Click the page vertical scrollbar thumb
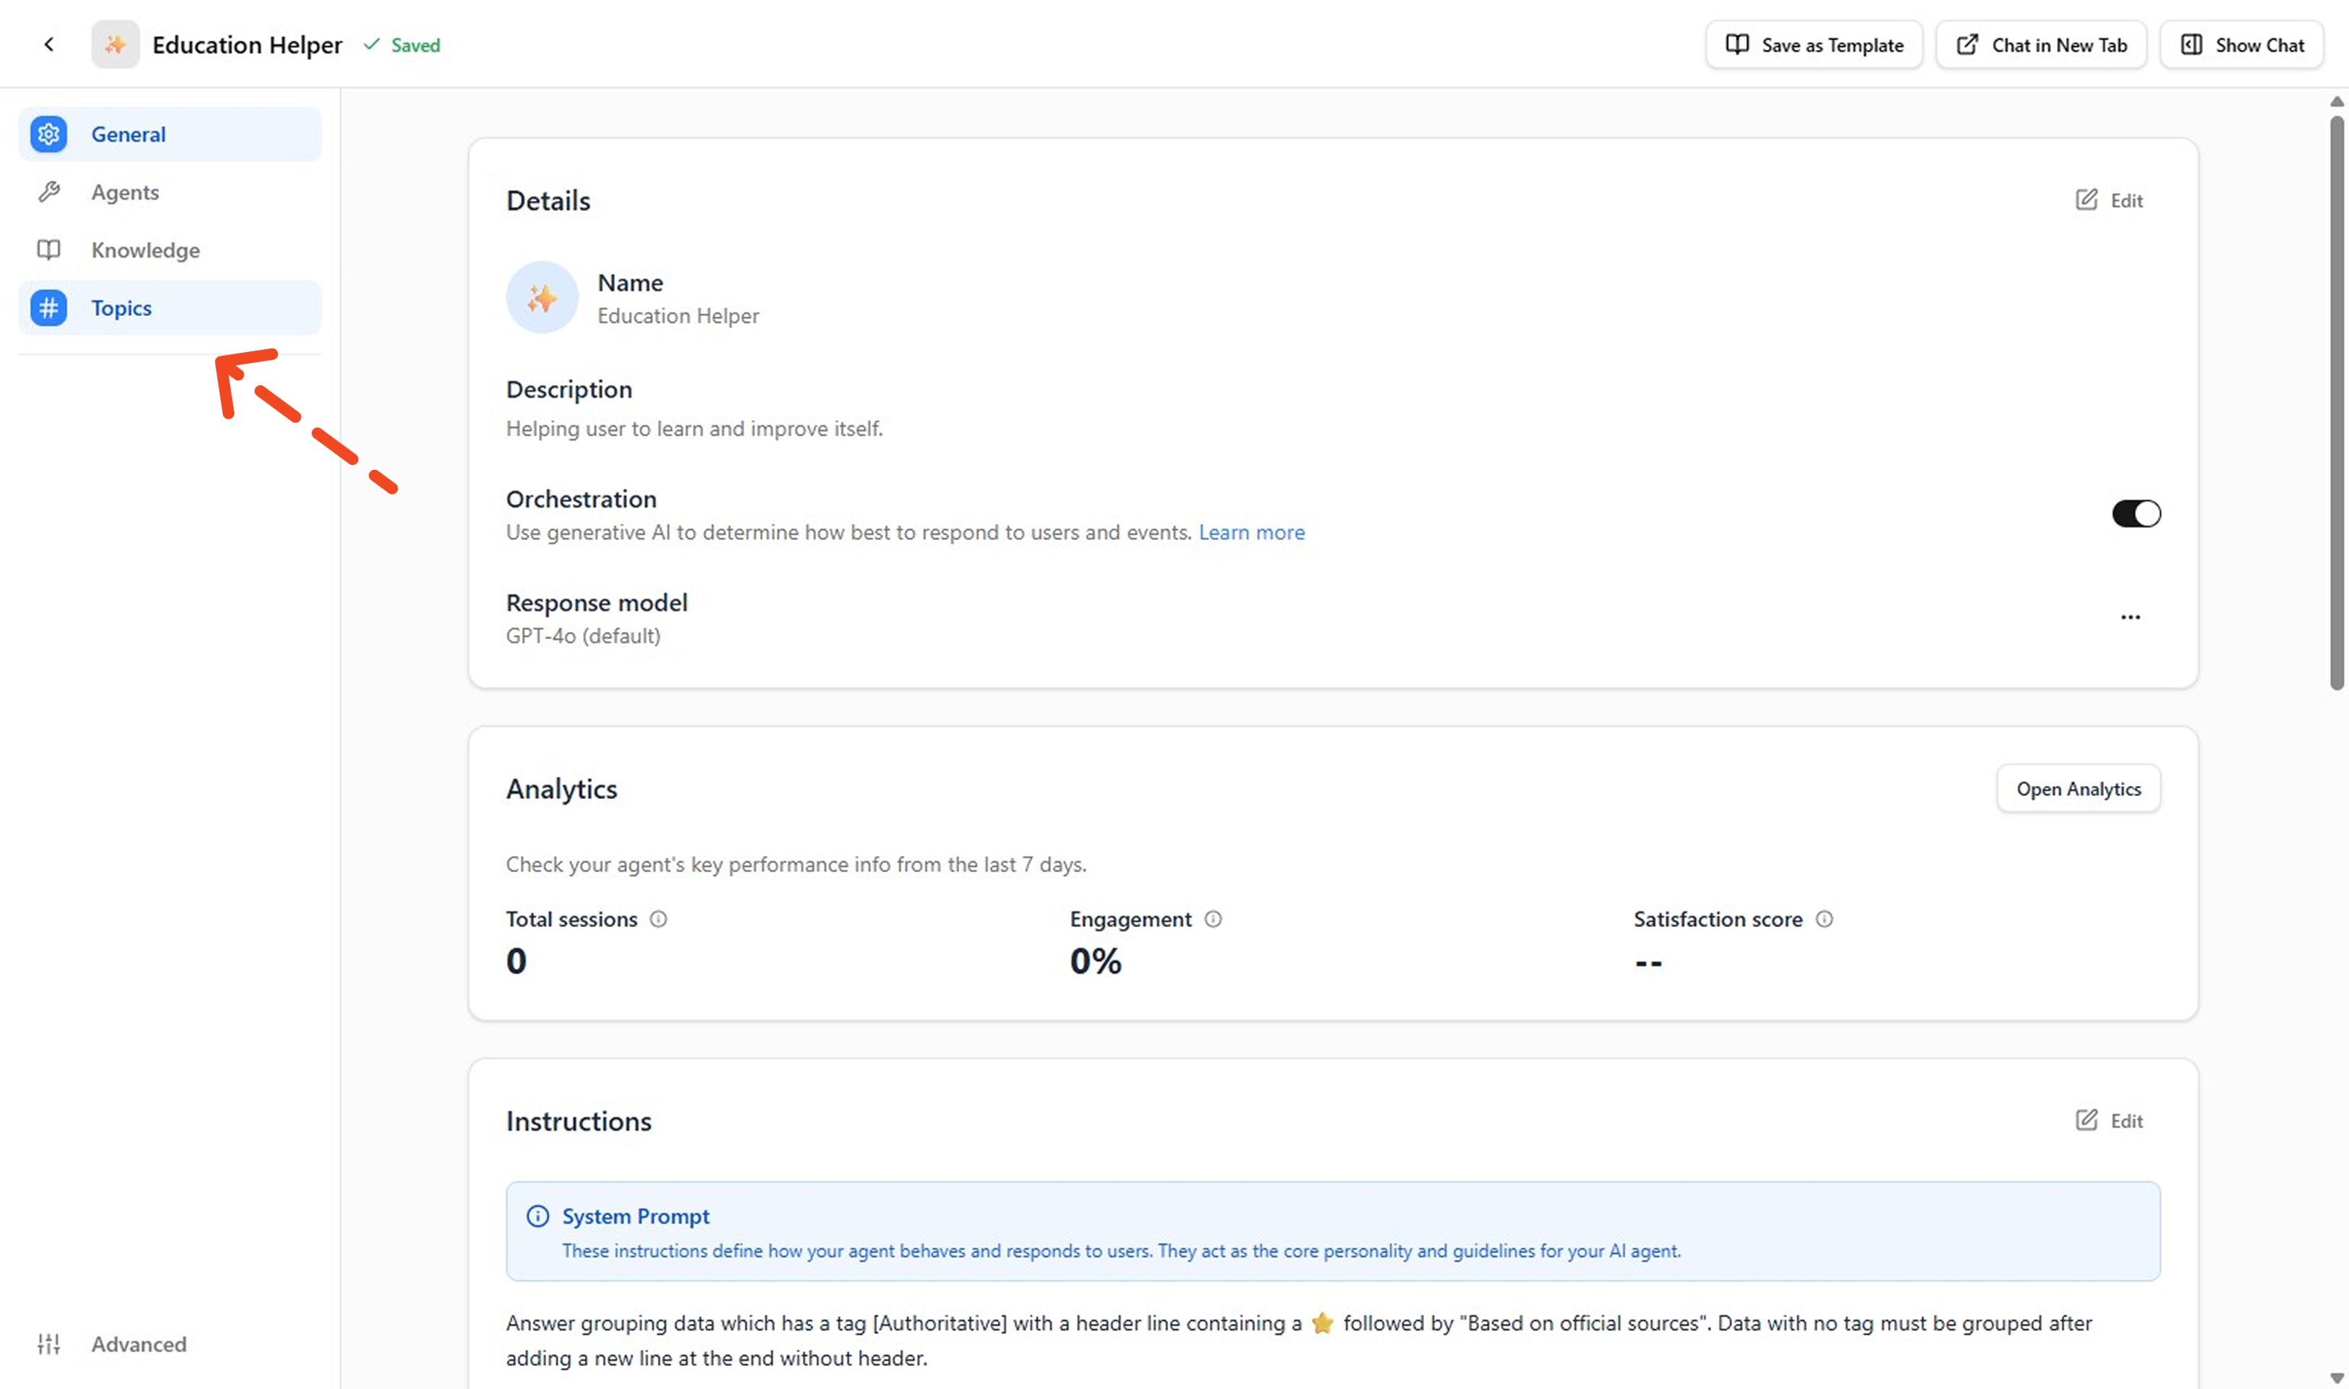The image size is (2349, 1389). point(2336,403)
